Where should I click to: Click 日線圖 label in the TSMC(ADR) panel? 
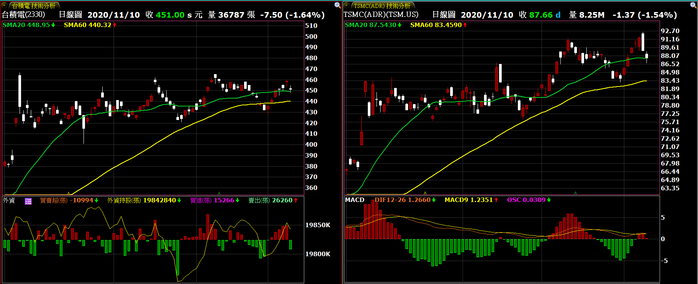pos(444,15)
